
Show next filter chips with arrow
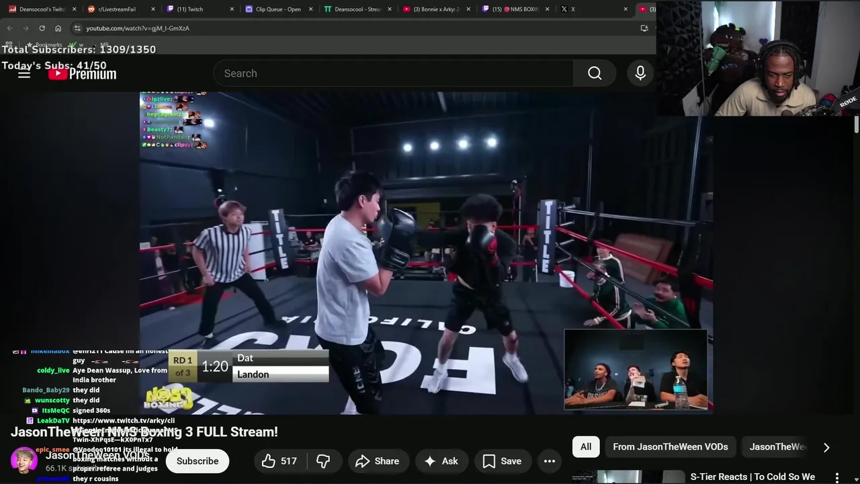[826, 447]
